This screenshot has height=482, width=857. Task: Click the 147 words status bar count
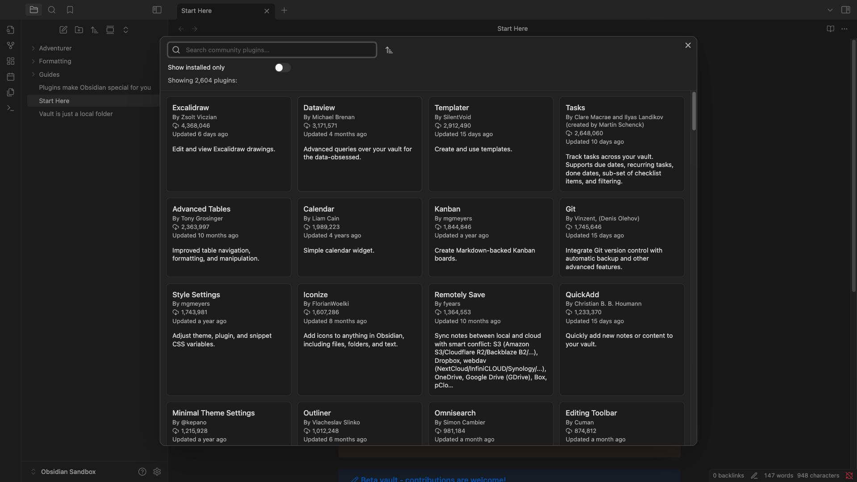(778, 476)
